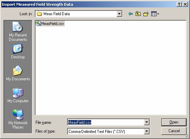The height and width of the screenshot is (139, 190).
Task: Jump to Desktop location
Action: pyautogui.click(x=18, y=51)
